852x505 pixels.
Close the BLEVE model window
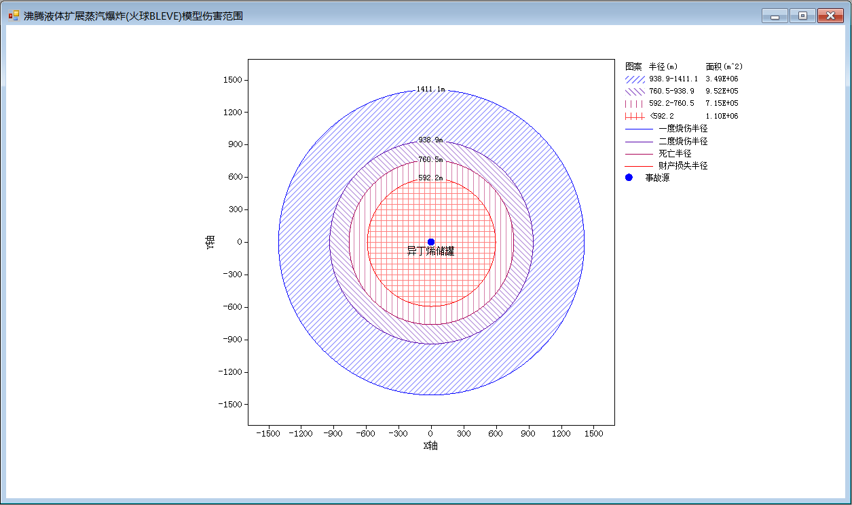coord(830,16)
